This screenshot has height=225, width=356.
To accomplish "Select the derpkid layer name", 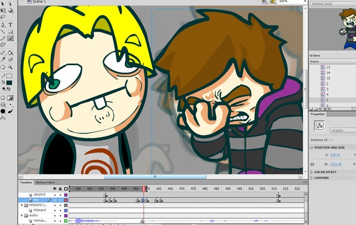I will click(x=39, y=195).
